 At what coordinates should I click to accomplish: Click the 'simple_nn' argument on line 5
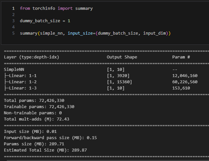coord(51,33)
